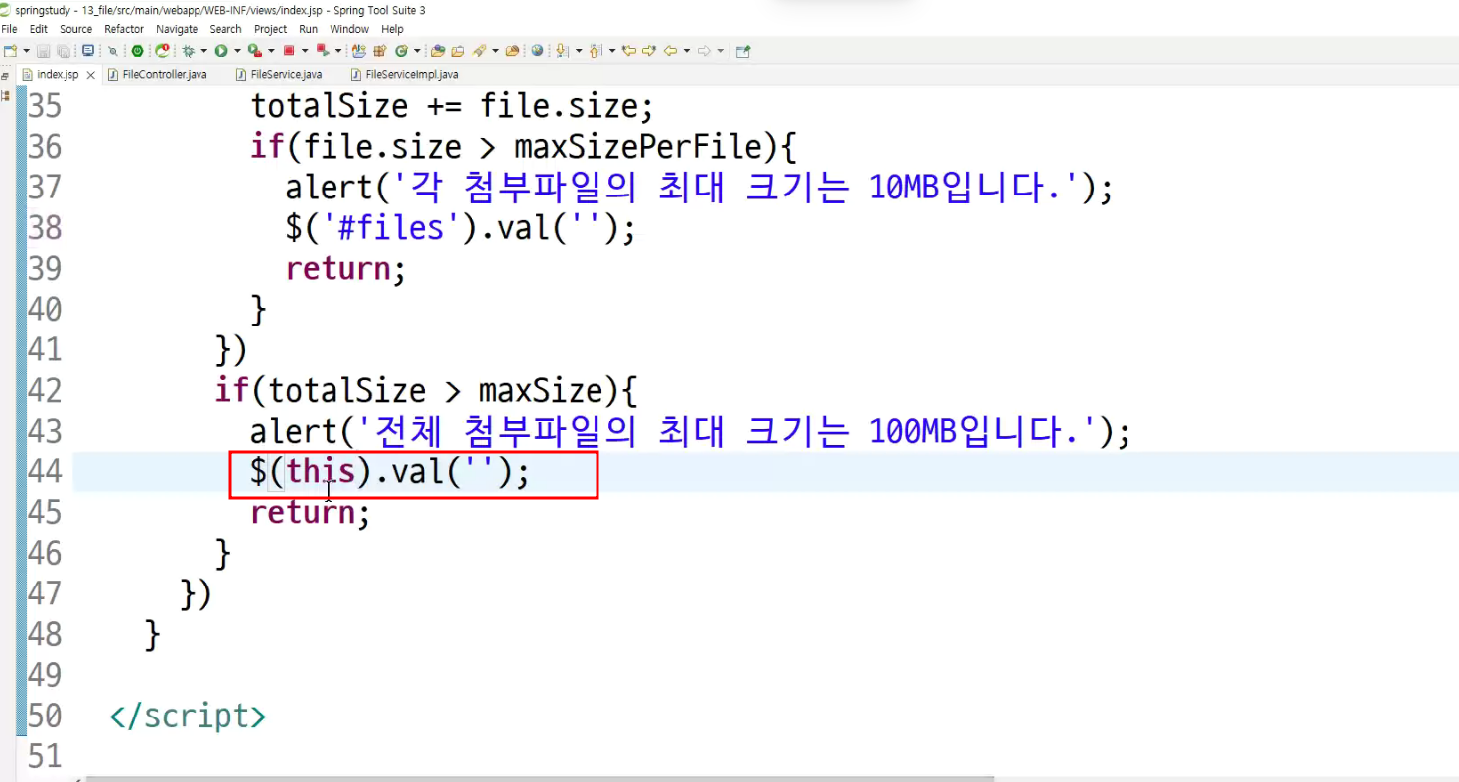Start debugging with the bug icon
Viewport: 1459px width, 782px height.
tap(188, 50)
